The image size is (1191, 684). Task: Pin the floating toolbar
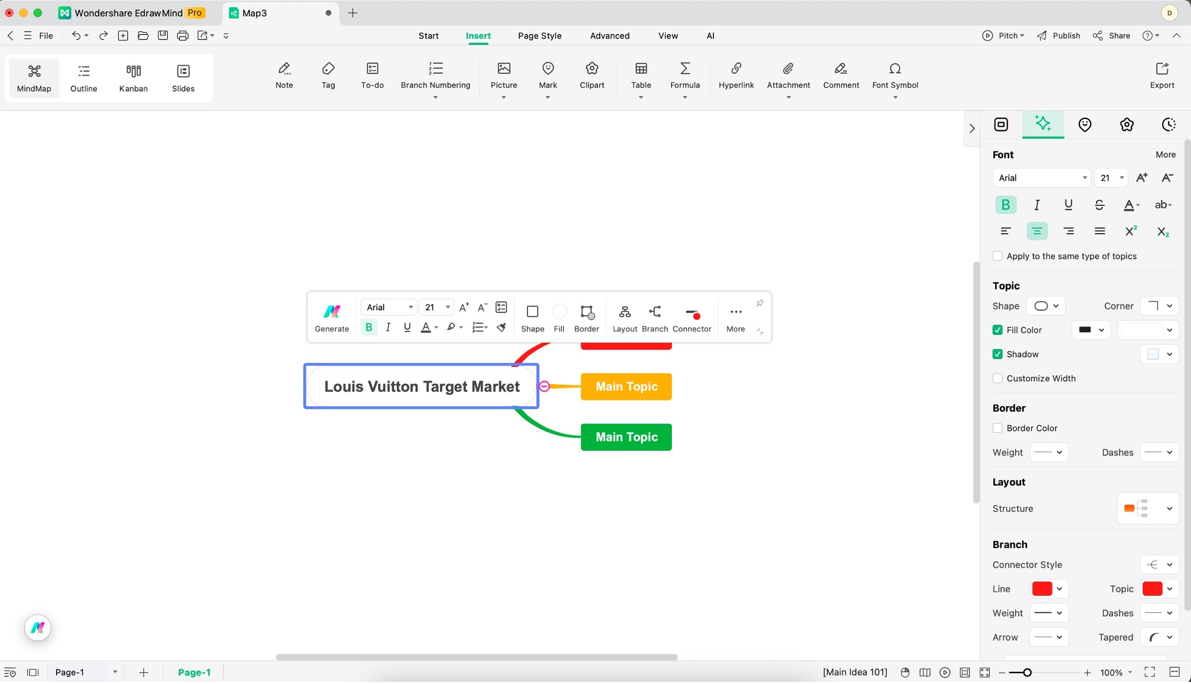click(760, 303)
